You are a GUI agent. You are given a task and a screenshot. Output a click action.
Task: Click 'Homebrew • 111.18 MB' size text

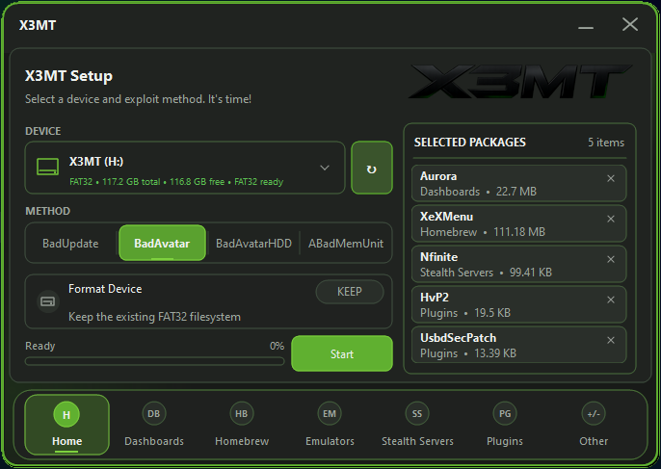click(482, 232)
